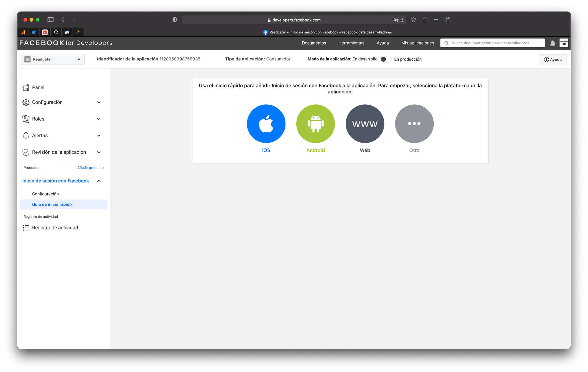The image size is (588, 372).
Task: Open the Google Analytics pinned tab
Action: (x=23, y=32)
